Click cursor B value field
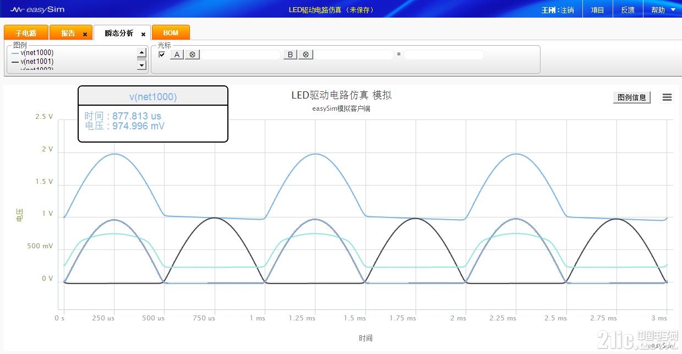Viewport: 682px width, 354px height. click(354, 55)
